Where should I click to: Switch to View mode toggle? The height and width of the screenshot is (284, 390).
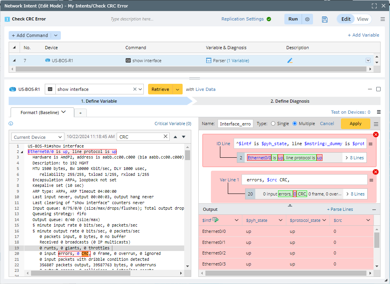pyautogui.click(x=362, y=19)
